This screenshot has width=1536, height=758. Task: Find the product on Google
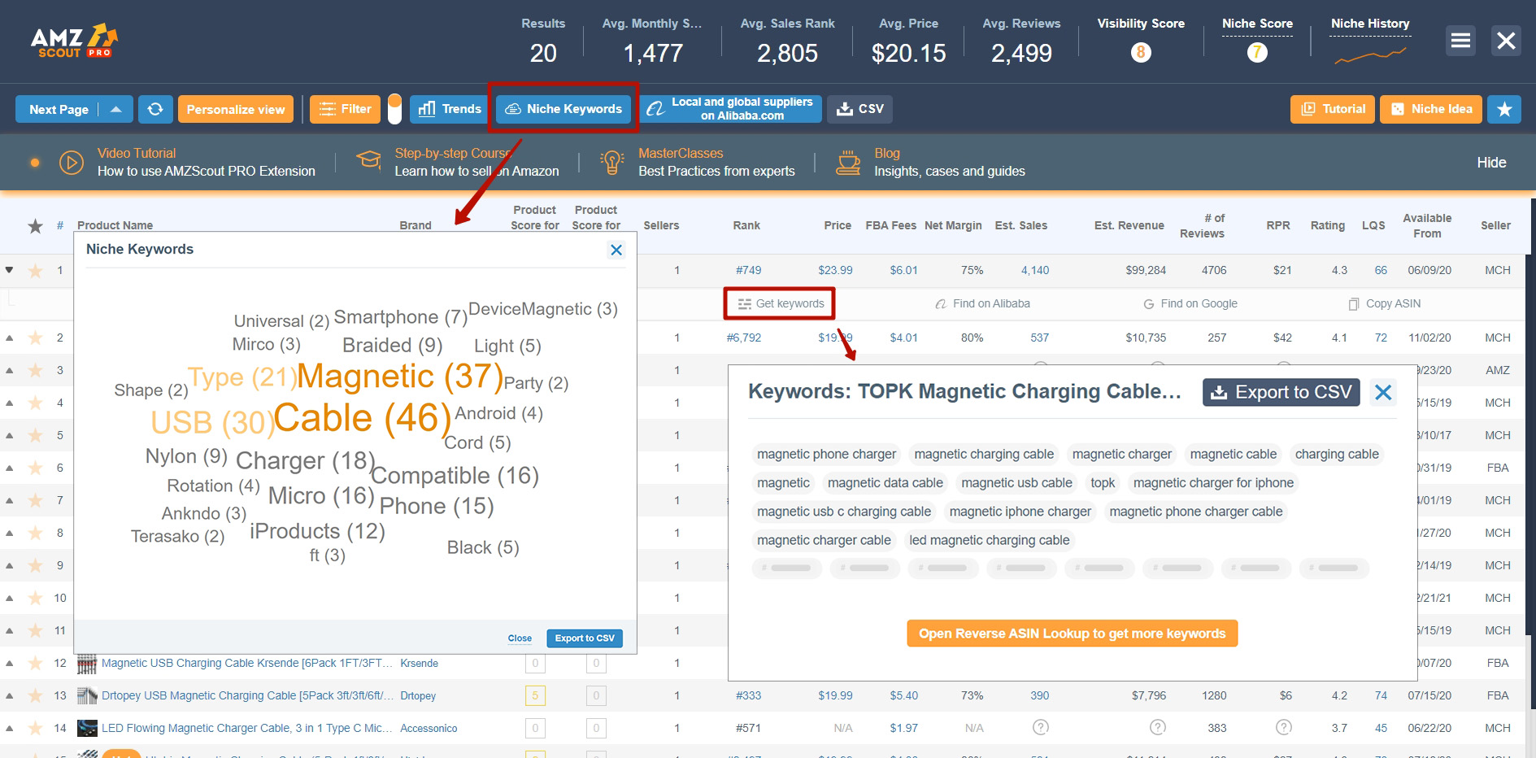pyautogui.click(x=1190, y=303)
